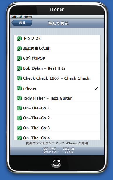The width and height of the screenshot is (113, 180).
Task: Click the sync button at the bottom
Action: click(x=56, y=163)
